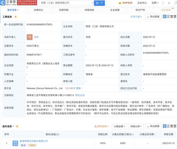
Task: Click registered capital 5000万美元
Action: click(x=33, y=46)
